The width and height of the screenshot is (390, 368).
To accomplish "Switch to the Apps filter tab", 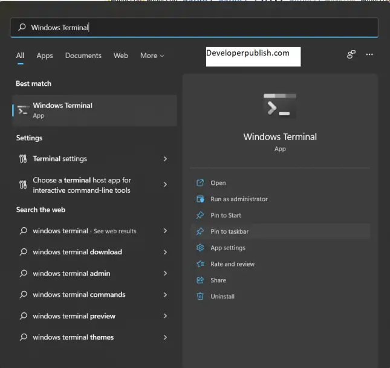I will coord(45,56).
